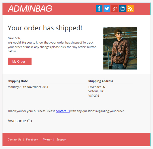This screenshot has height=149, width=153.
Task: Visit the LinkedIn icon link
Action: tap(122, 9)
